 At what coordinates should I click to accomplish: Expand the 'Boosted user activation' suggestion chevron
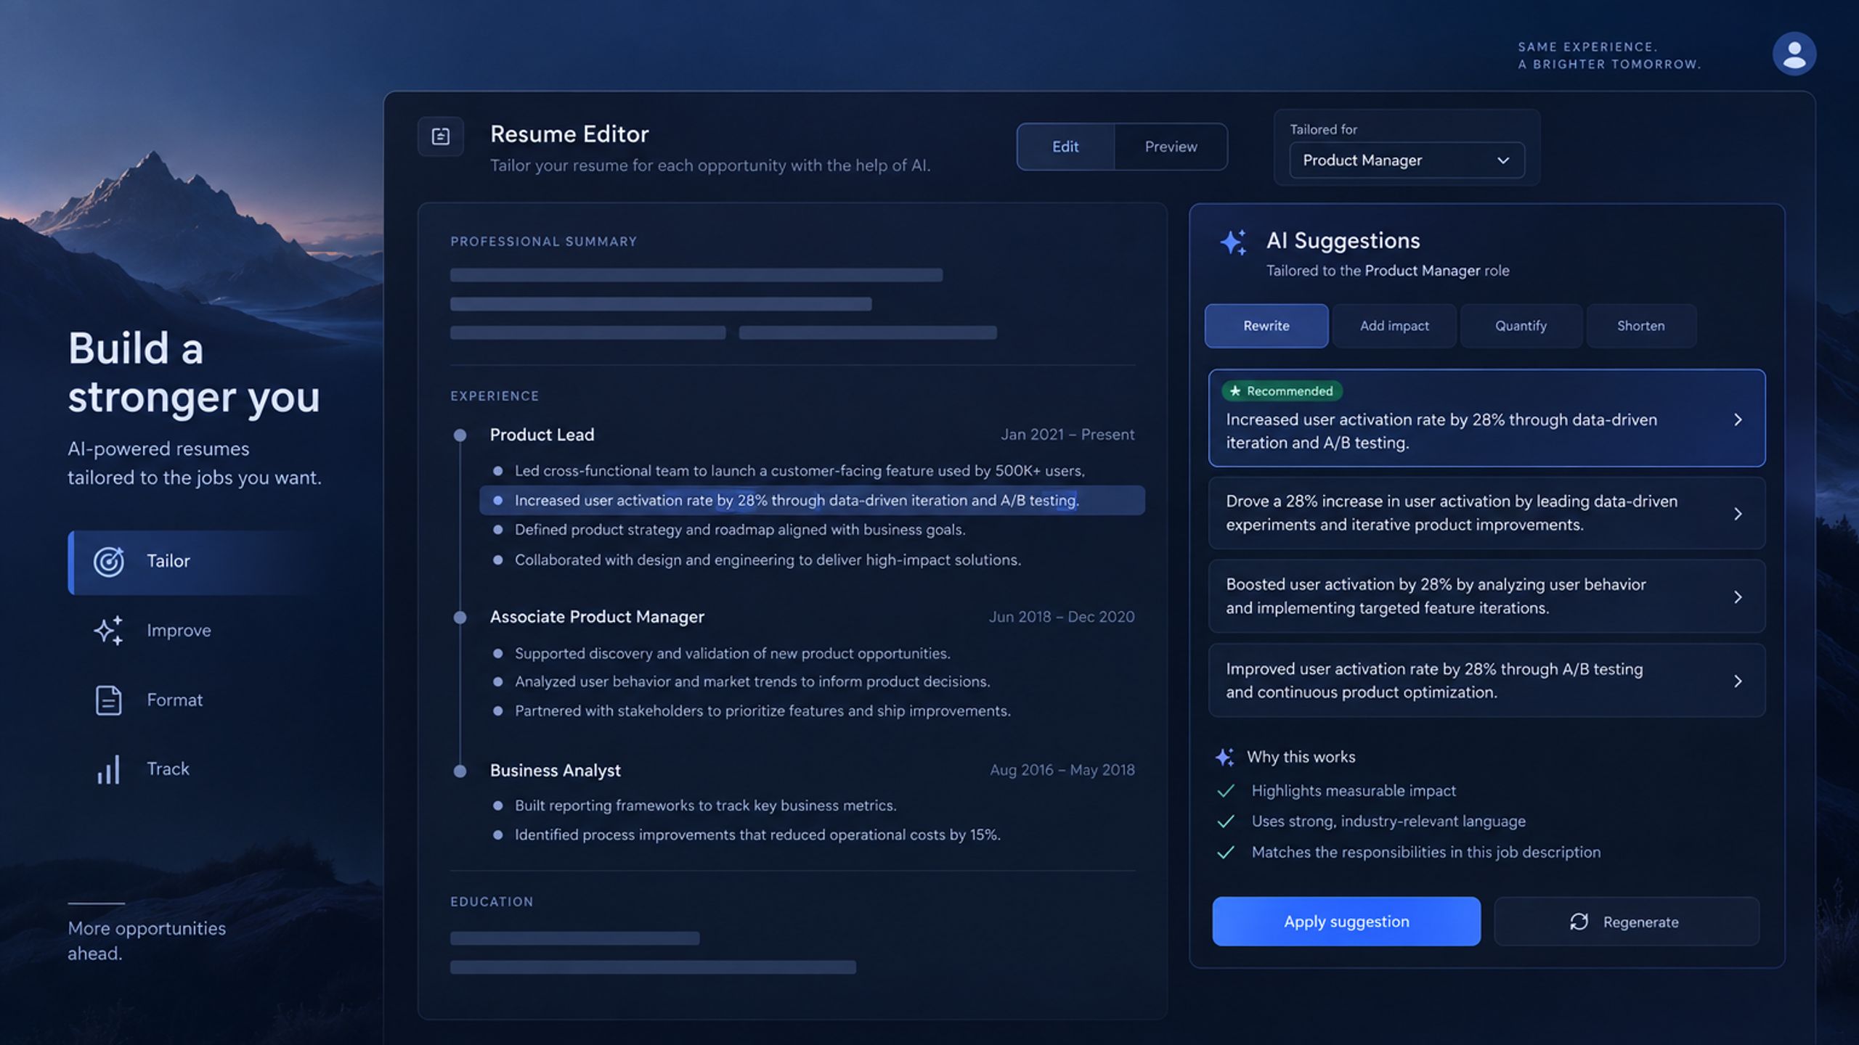point(1738,597)
